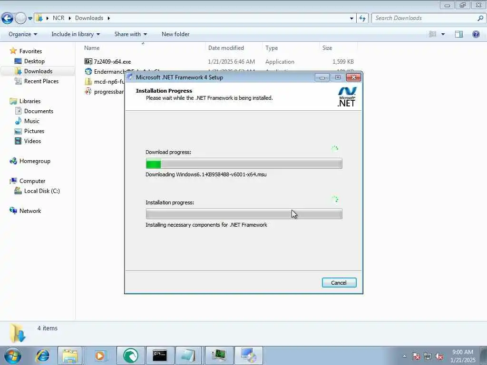The width and height of the screenshot is (487, 365).
Task: Open Local Disk (C:)
Action: coord(42,191)
